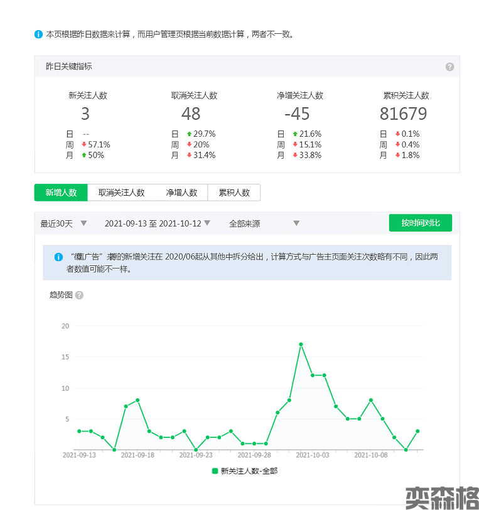Select the 新增人数 tab
The image size is (479, 510).
61,193
